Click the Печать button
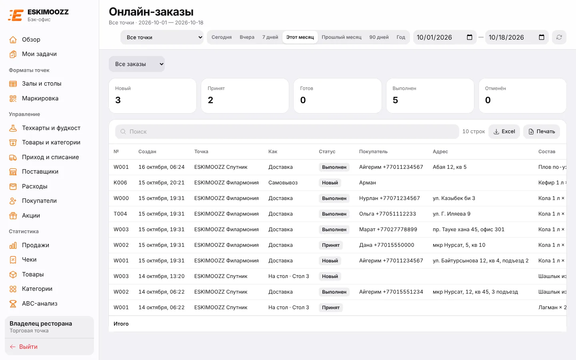 coord(542,132)
